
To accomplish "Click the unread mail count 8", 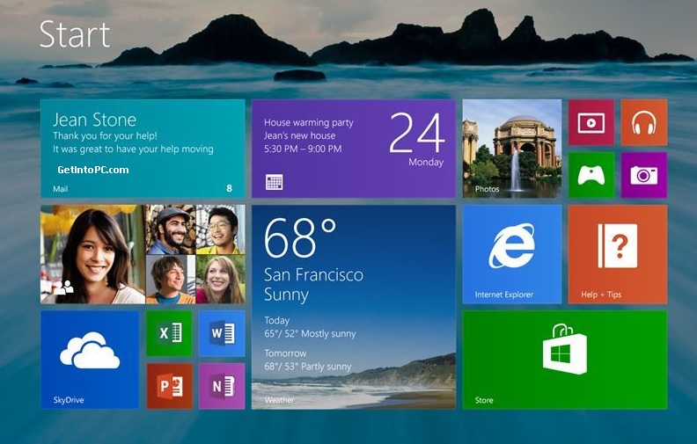I will 230,188.
